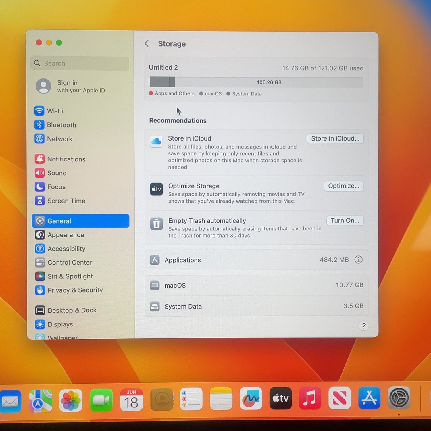Launch Freeform from the Dock
431x431 pixels.
click(x=251, y=399)
